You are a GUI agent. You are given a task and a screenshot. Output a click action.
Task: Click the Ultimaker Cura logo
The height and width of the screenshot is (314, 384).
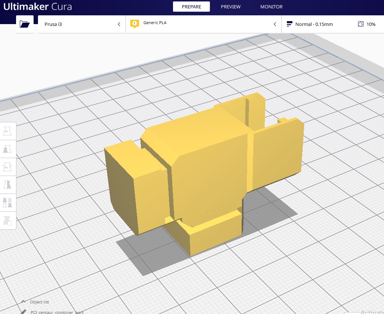[x=38, y=7]
